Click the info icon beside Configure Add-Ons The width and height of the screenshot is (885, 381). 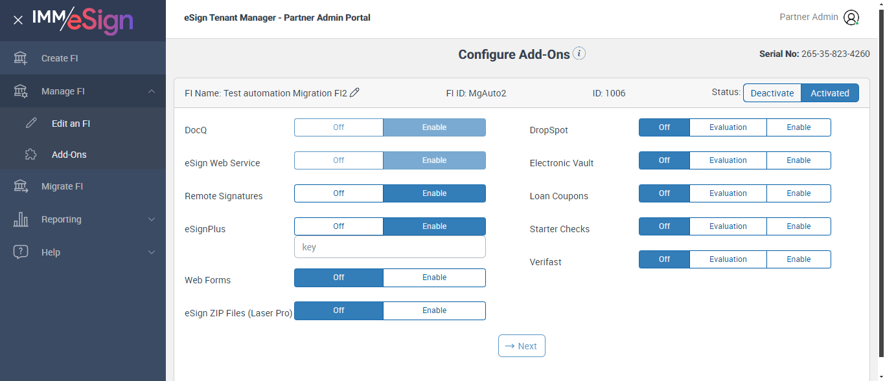click(x=579, y=54)
